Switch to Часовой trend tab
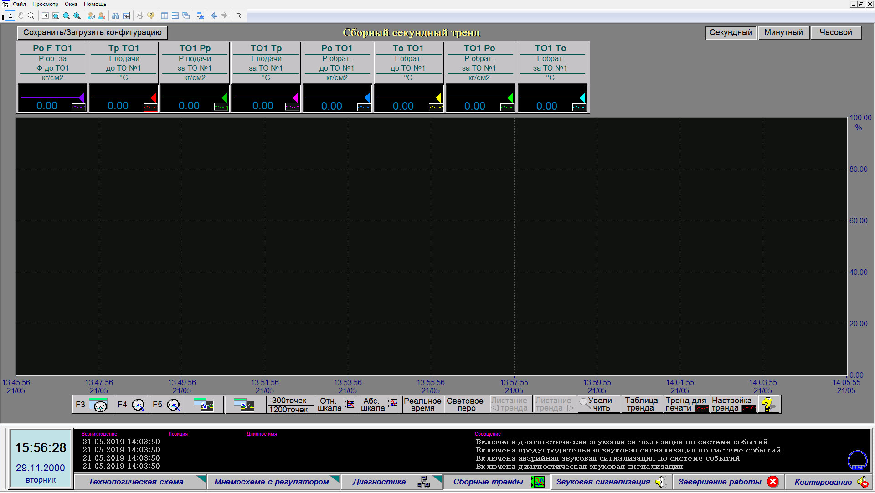Viewport: 875px width, 493px height. pyautogui.click(x=836, y=32)
